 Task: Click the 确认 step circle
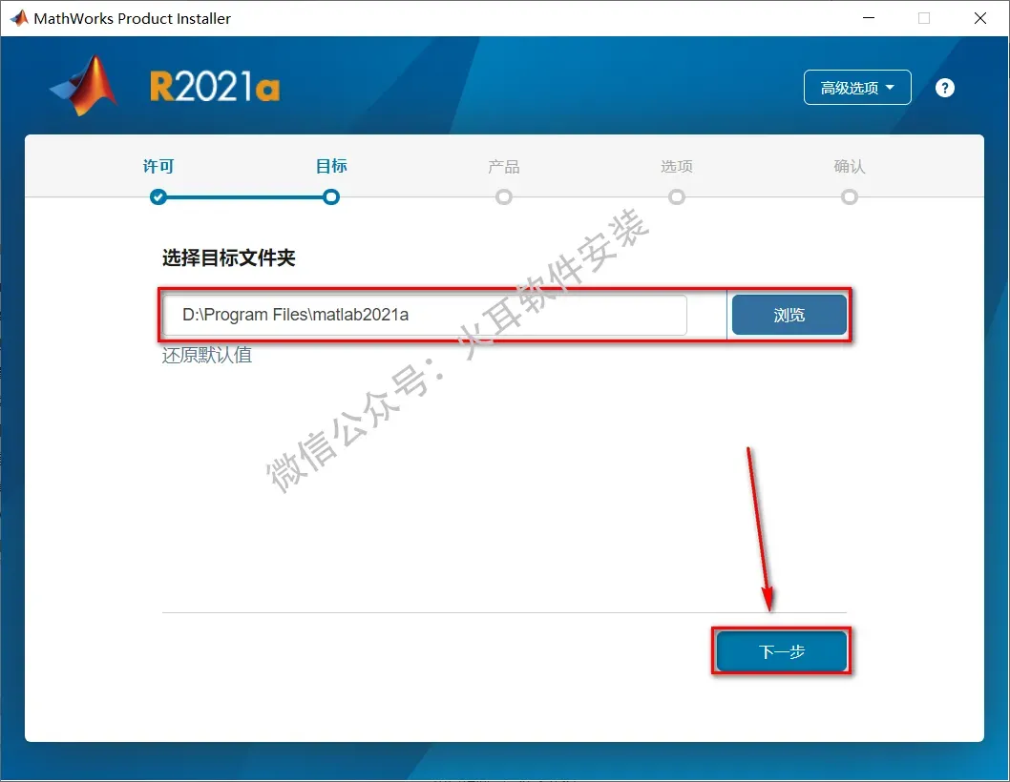point(849,197)
